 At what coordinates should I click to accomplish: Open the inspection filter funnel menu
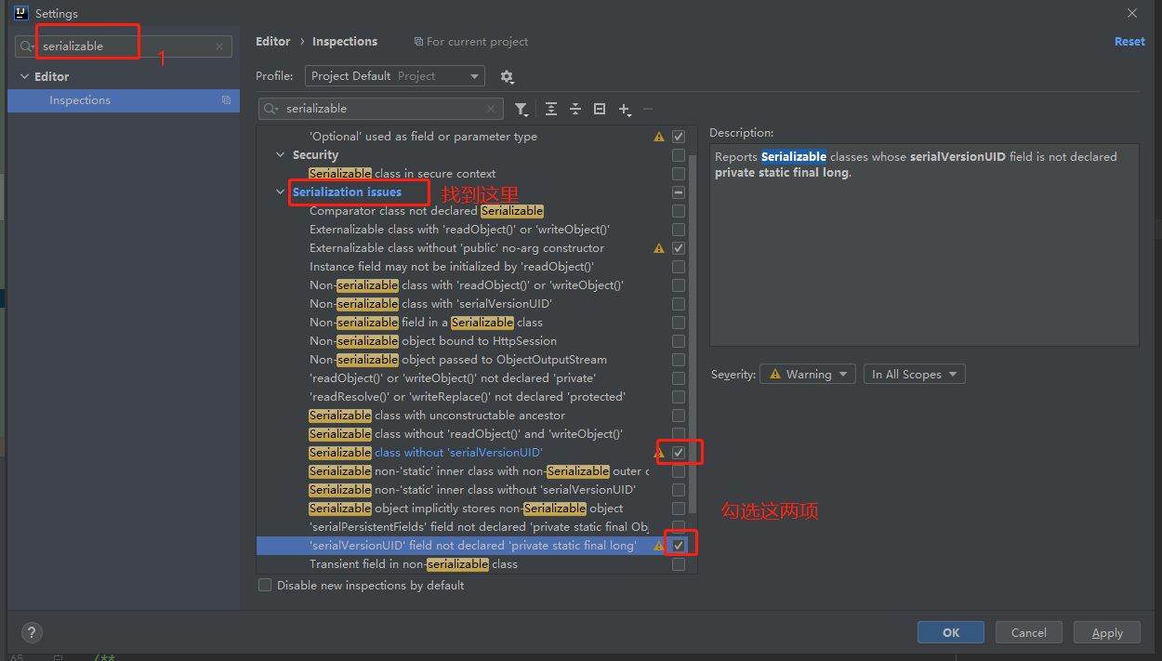pos(522,110)
